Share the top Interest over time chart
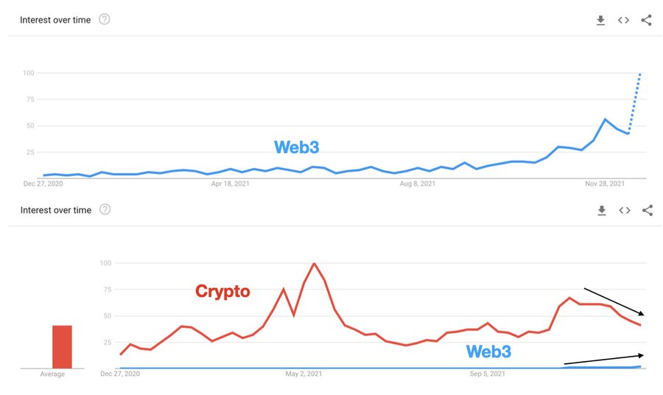Viewport: 663px width, 395px height. point(646,21)
